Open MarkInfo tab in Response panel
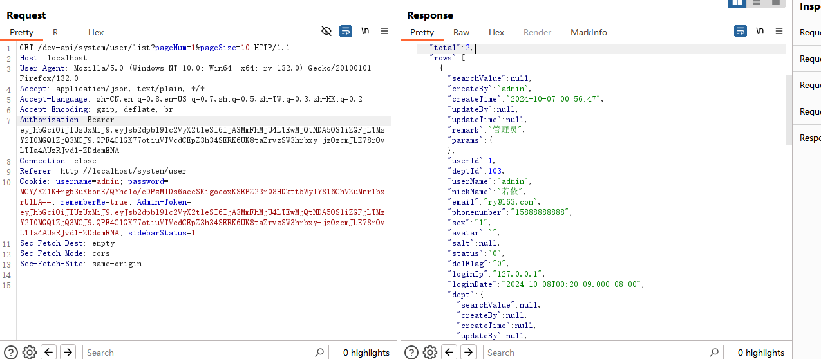This screenshot has width=821, height=359. 589,32
